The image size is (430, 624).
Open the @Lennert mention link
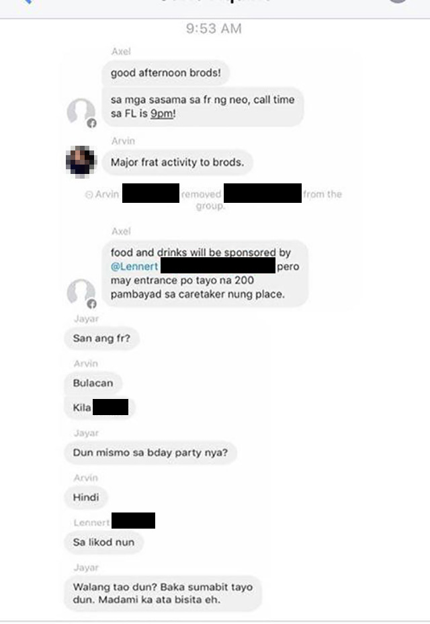[134, 266]
